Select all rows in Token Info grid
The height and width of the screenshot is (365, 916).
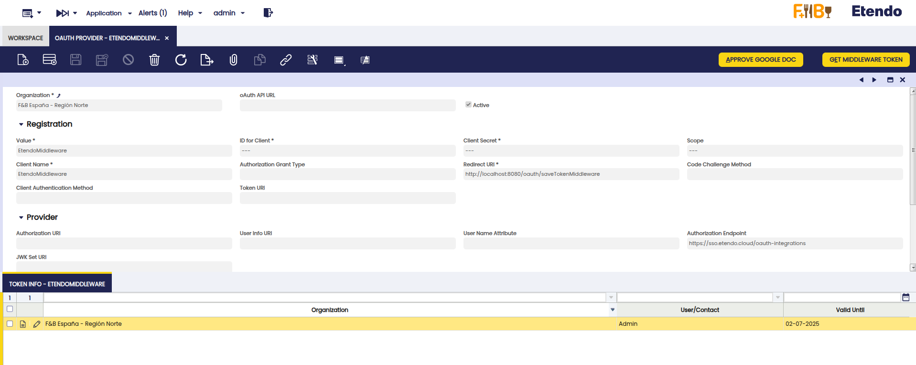tap(10, 309)
